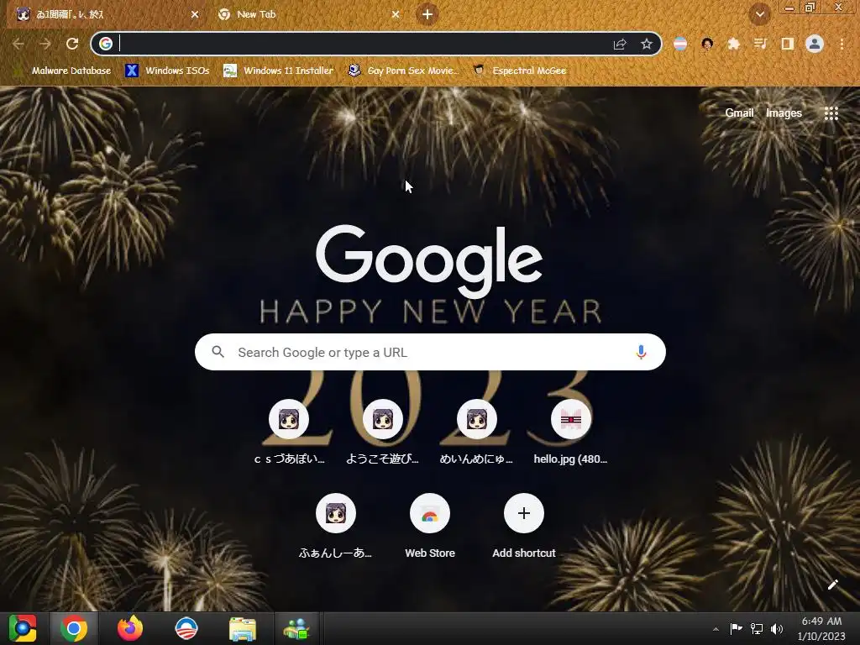Open Windows 11 Installer bookmark
Image resolution: width=860 pixels, height=645 pixels.
(279, 71)
